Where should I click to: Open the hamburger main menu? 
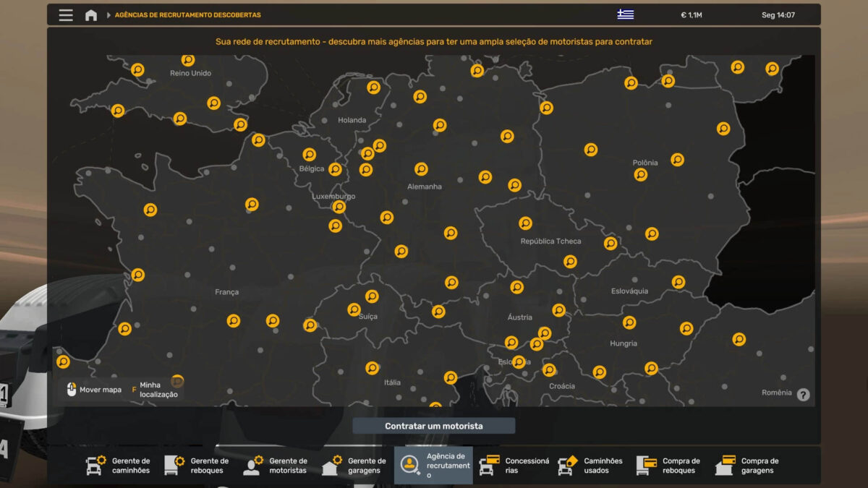66,15
